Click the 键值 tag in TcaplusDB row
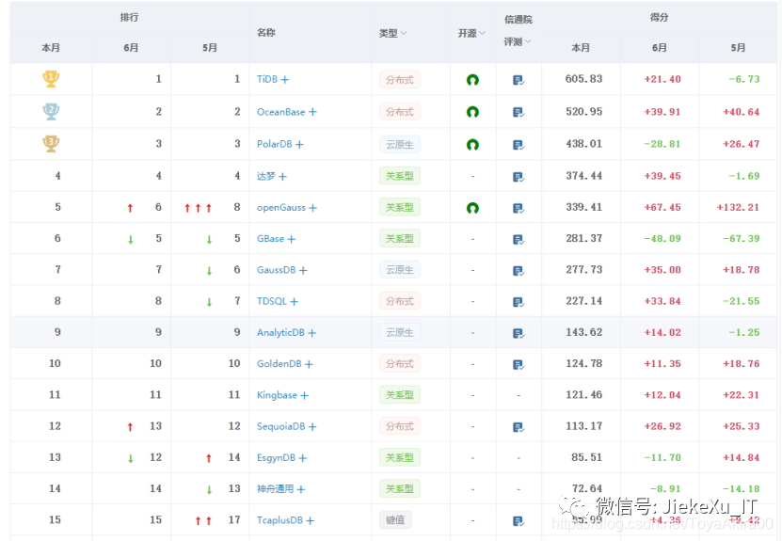This screenshot has height=541, width=782. [395, 520]
